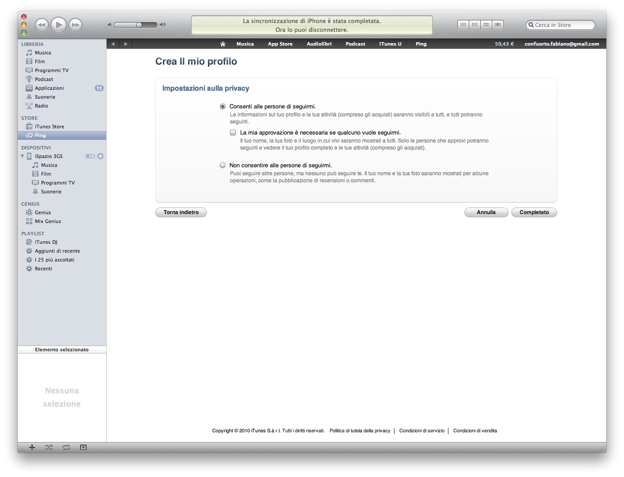624x477 pixels.
Task: Open the App Store tab
Action: (x=280, y=44)
